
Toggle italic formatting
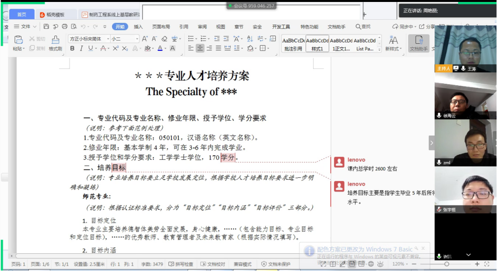click(81, 48)
